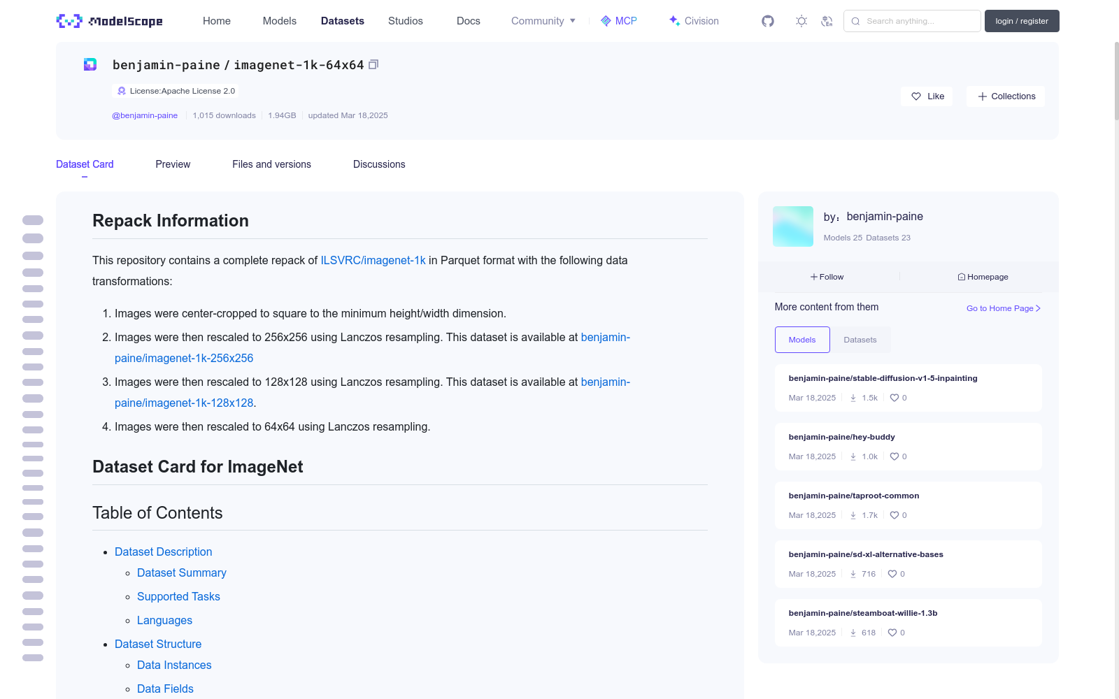
Task: Switch to Datasets tab in author panel
Action: pyautogui.click(x=860, y=340)
